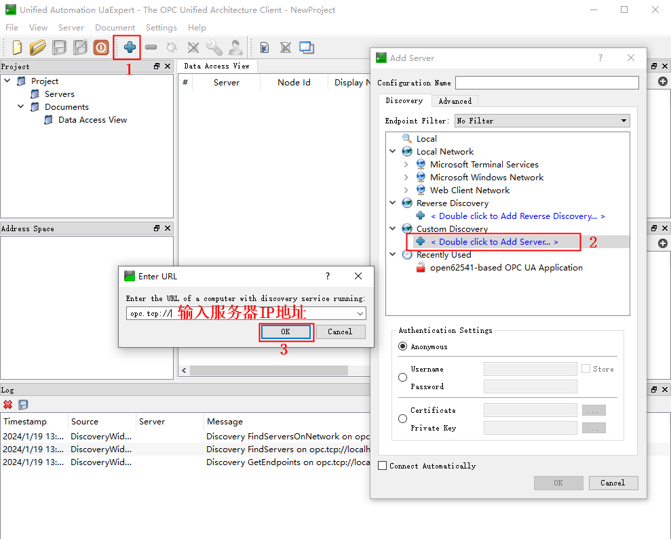Select the Anonymous radio button
The image size is (671, 539).
click(403, 346)
